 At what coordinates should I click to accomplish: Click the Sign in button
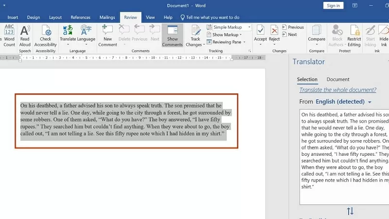pos(334,5)
